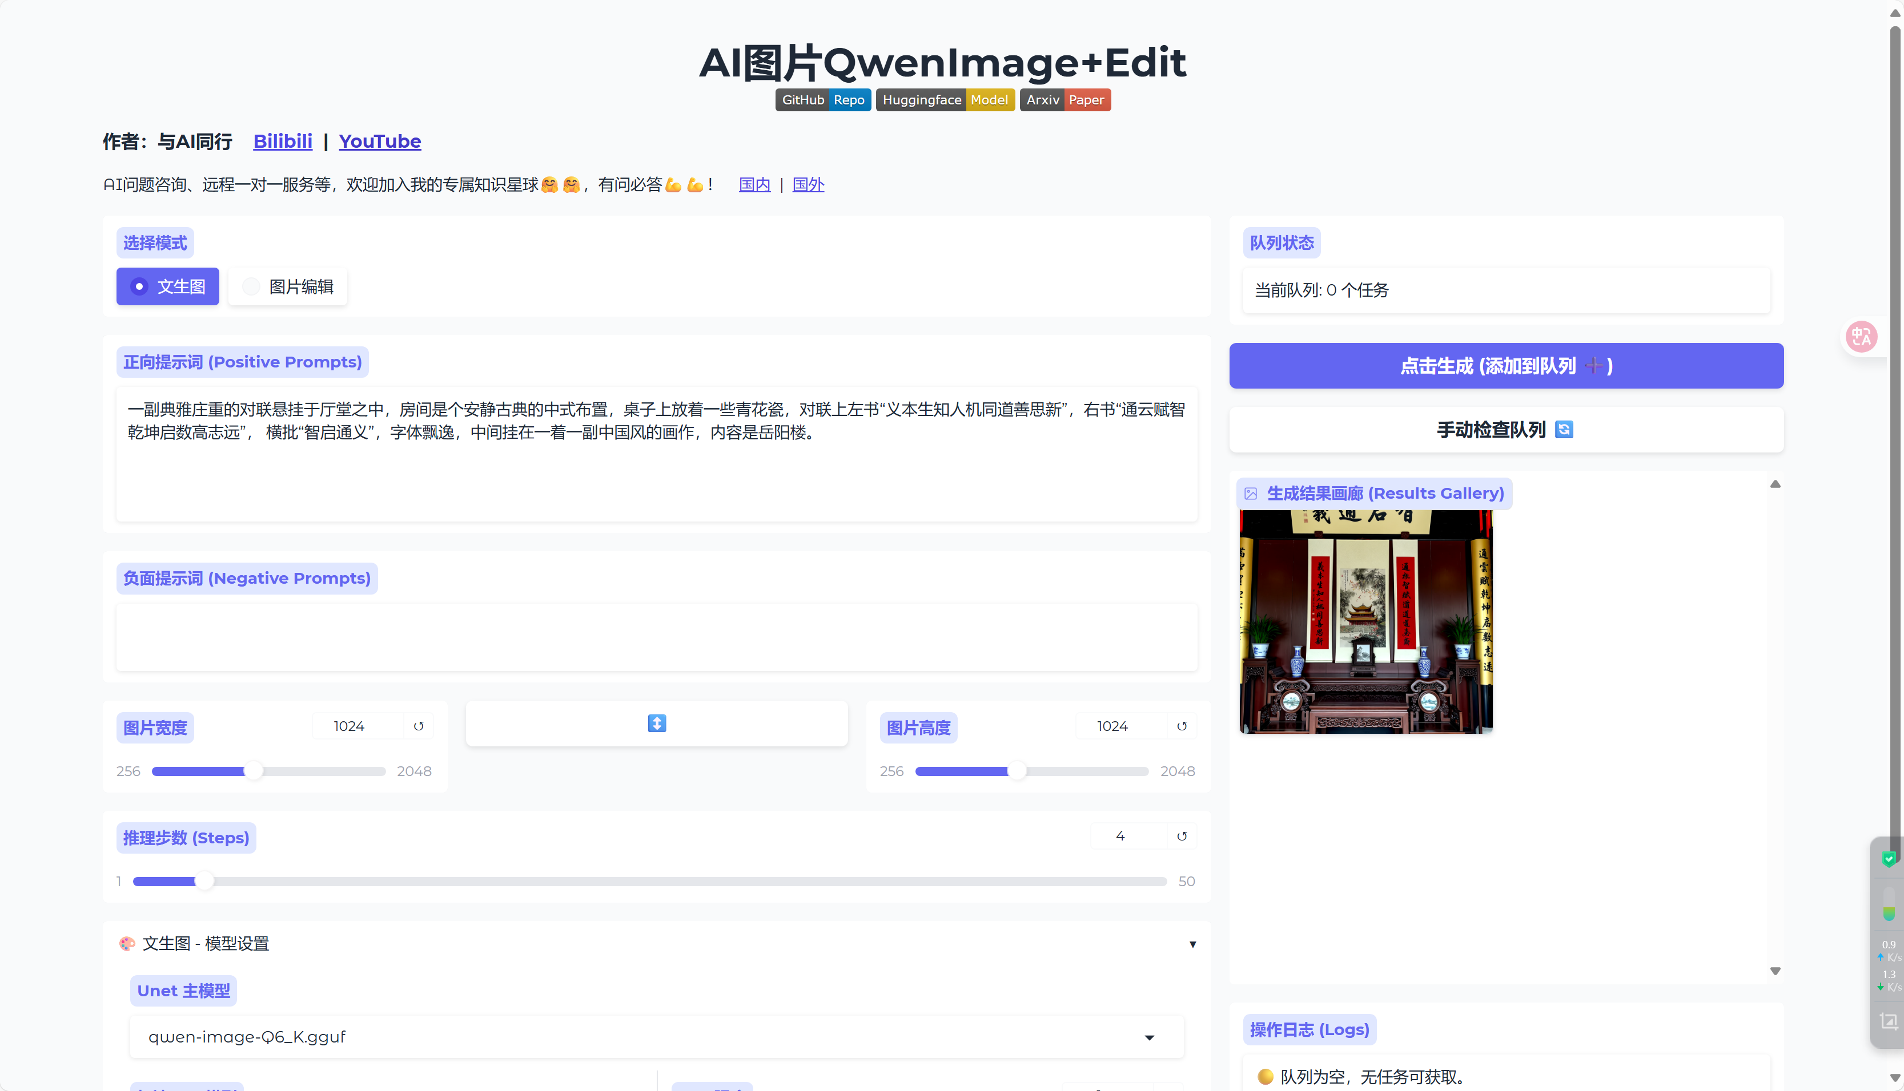Open the Huggingface Model badge

[x=945, y=100]
